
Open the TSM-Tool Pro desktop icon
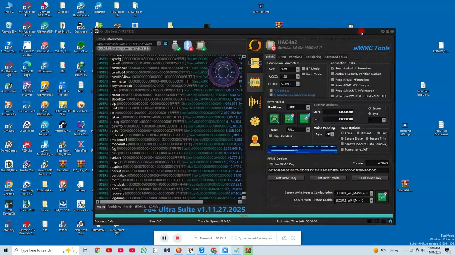261,8
